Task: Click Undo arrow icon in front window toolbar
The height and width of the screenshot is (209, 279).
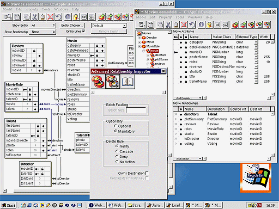Action: [192, 24]
